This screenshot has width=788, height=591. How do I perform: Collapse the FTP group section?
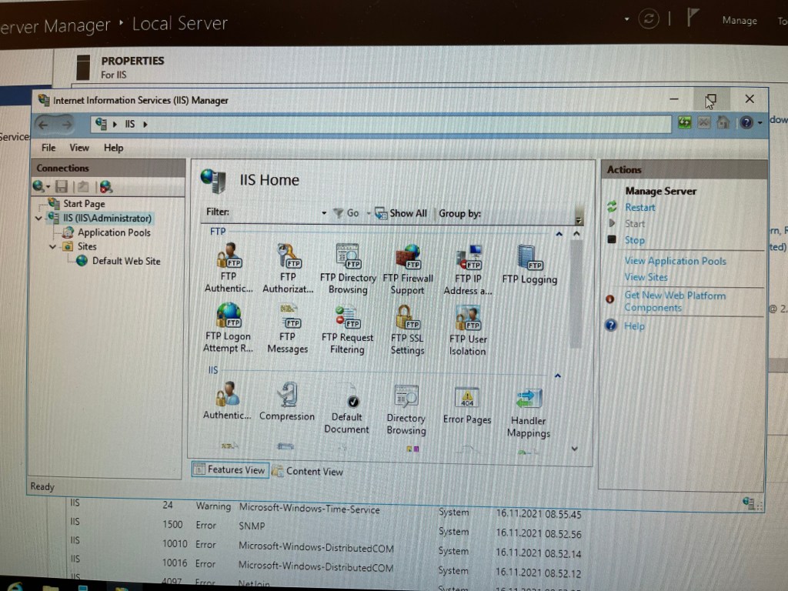[x=559, y=233]
